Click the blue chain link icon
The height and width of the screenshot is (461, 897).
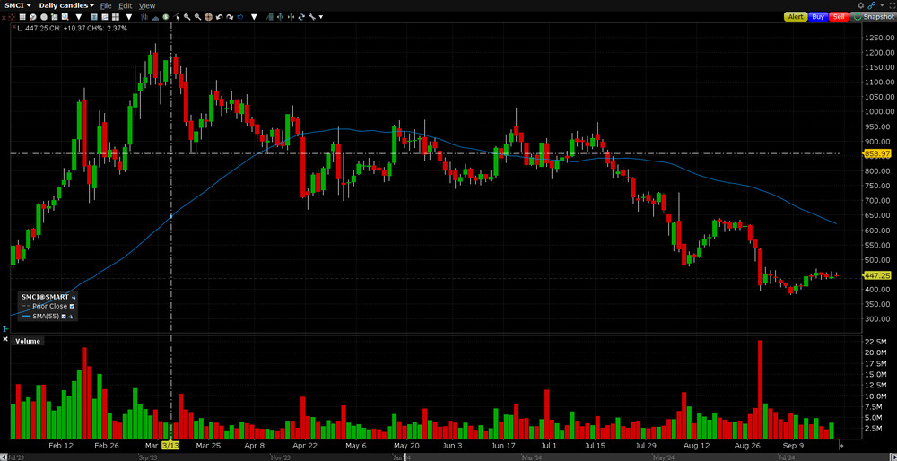click(871, 5)
